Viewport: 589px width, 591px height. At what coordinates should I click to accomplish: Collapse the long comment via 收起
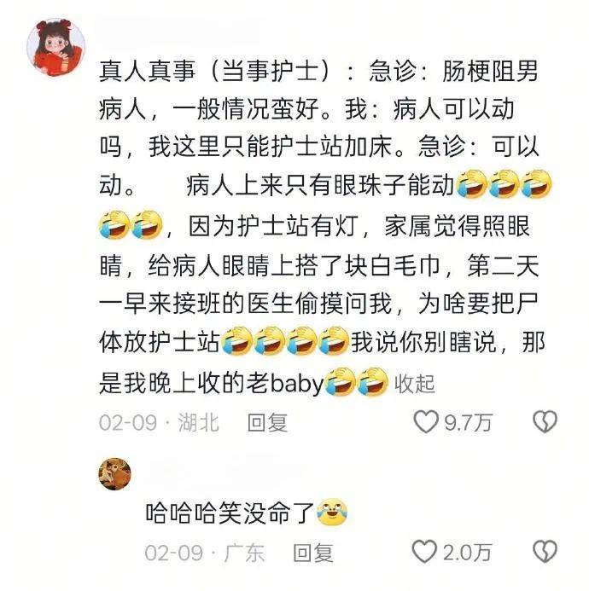(x=415, y=385)
